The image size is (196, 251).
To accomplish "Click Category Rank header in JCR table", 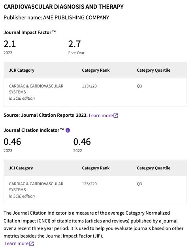I will [96, 70].
